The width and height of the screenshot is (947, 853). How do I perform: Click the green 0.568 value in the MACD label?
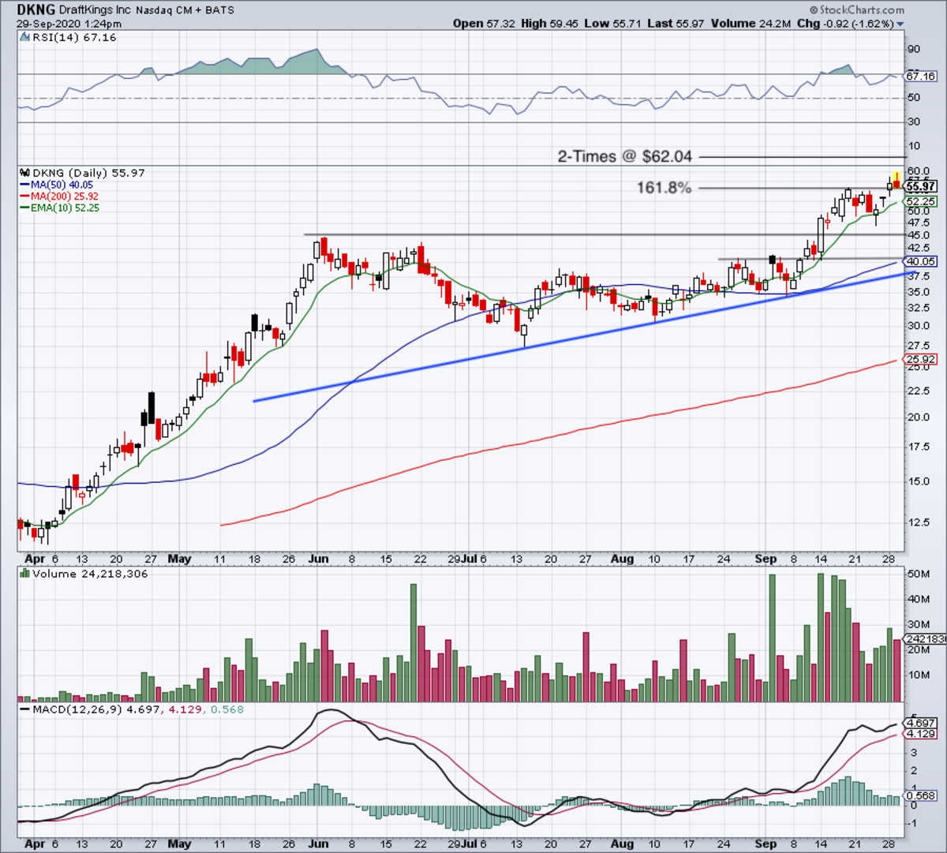click(226, 709)
